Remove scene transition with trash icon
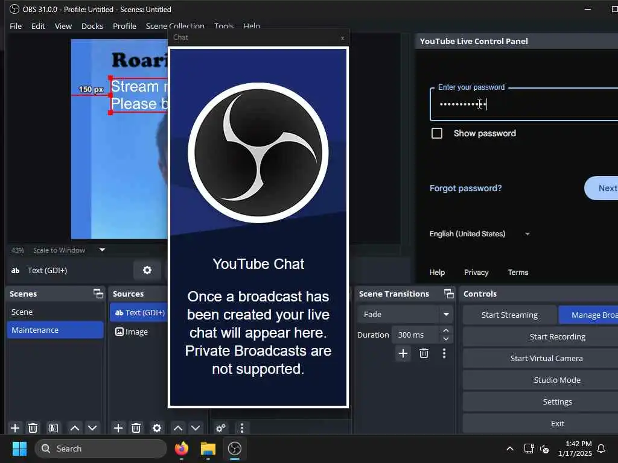The image size is (618, 463). click(424, 353)
